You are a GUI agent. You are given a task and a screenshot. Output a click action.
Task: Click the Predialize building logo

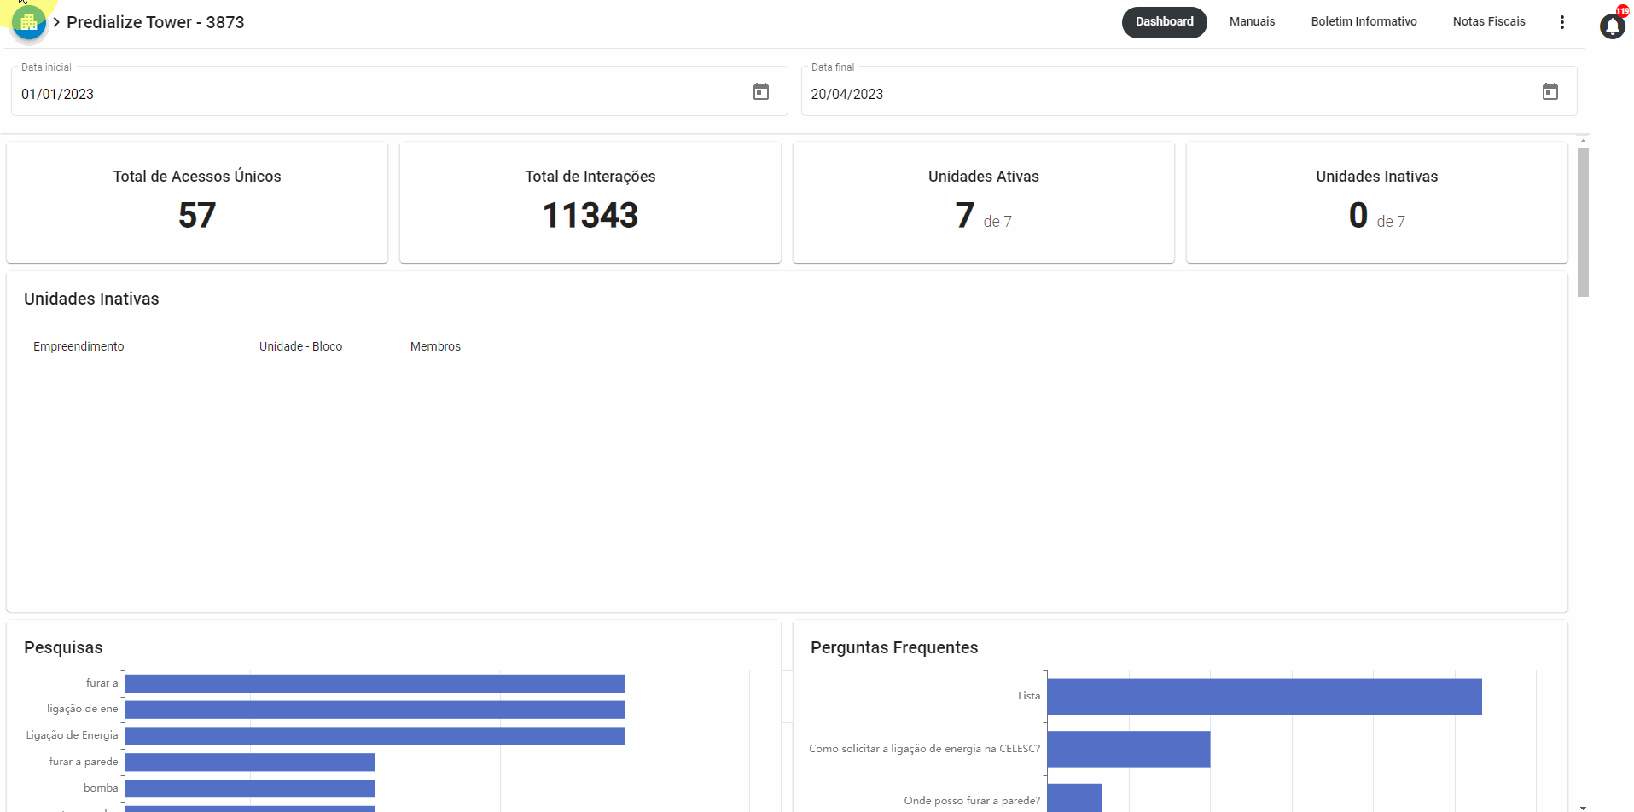click(x=29, y=21)
